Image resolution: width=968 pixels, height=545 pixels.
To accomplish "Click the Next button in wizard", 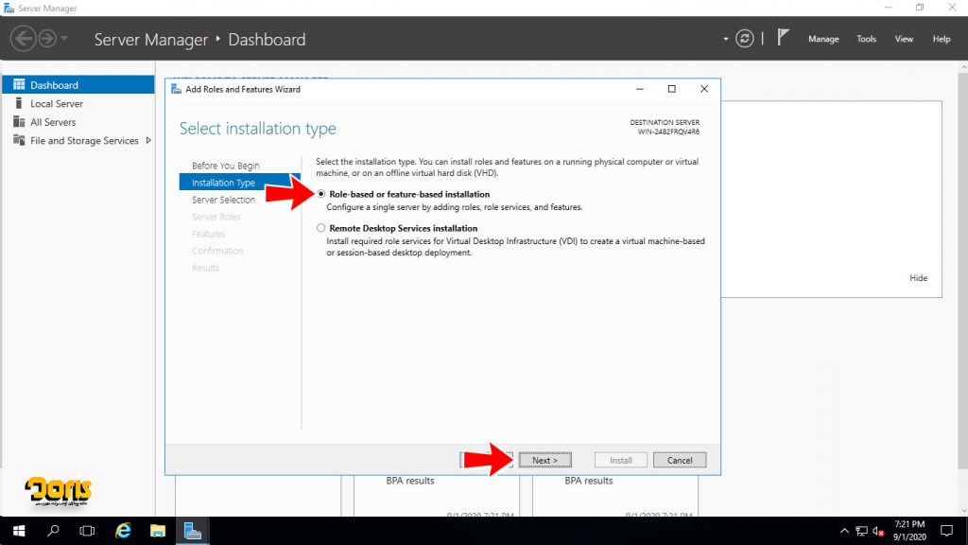I will [544, 460].
